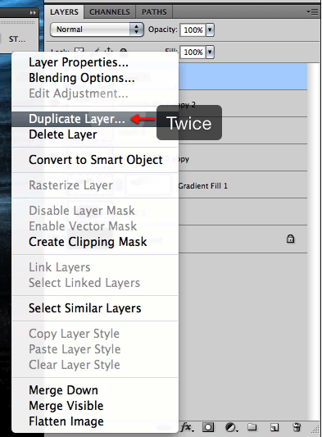
Task: Create a new layer group folder icon
Action: (x=252, y=426)
